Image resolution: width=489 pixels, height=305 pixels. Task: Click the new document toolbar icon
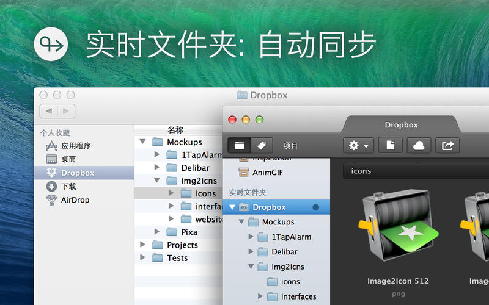pyautogui.click(x=391, y=145)
